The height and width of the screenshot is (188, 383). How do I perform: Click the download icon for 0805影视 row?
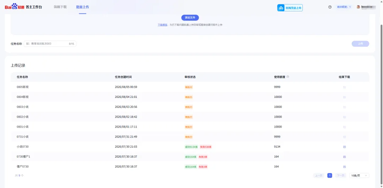(344, 87)
